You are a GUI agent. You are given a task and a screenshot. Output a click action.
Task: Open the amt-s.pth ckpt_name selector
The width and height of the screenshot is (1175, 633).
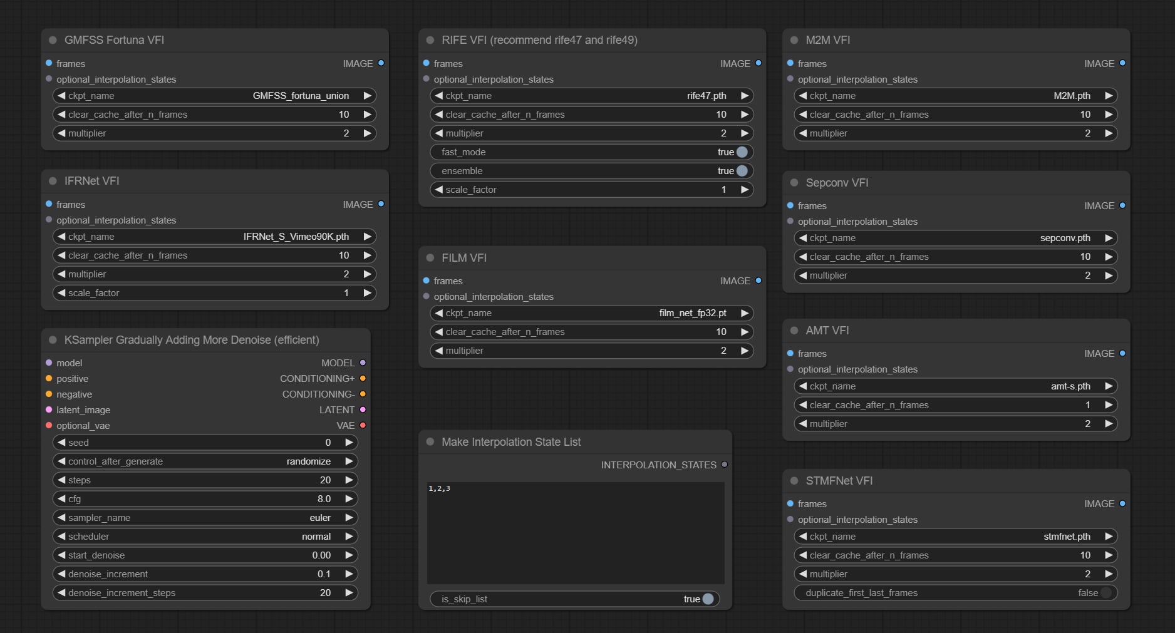(956, 386)
